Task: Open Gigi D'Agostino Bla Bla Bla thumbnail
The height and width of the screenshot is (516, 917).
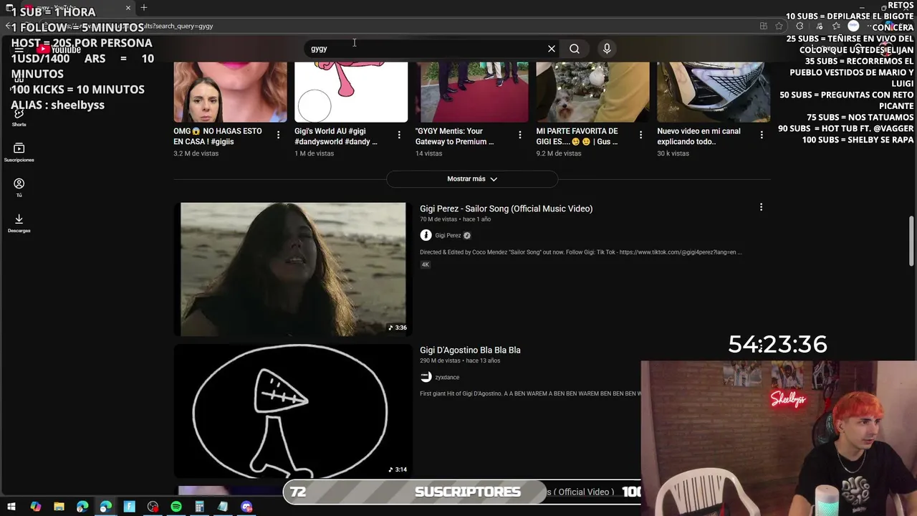Action: pyautogui.click(x=293, y=411)
